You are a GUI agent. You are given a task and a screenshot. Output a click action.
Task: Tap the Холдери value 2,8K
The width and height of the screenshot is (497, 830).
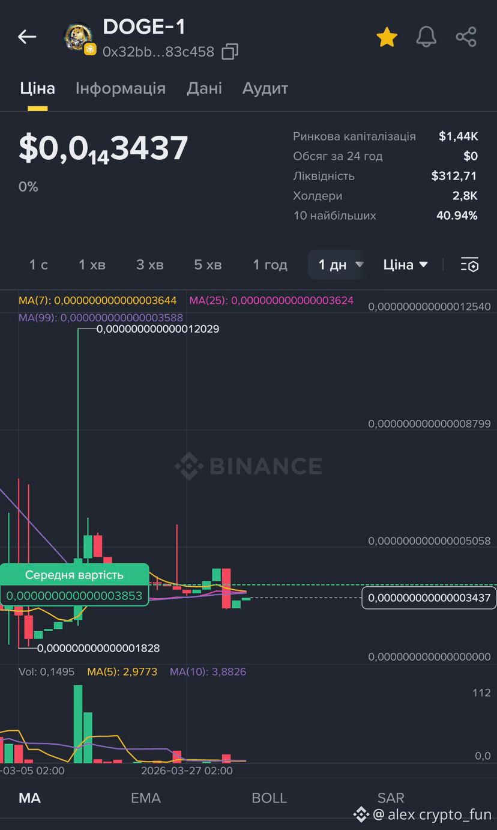[466, 196]
